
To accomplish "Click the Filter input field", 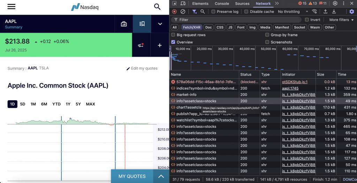I will pyautogui.click(x=237, y=20).
